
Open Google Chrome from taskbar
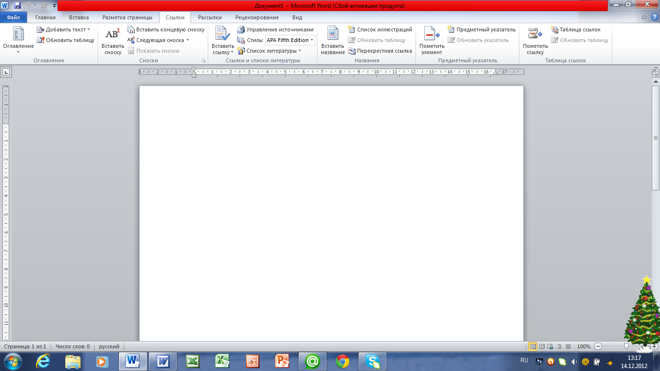coord(343,361)
